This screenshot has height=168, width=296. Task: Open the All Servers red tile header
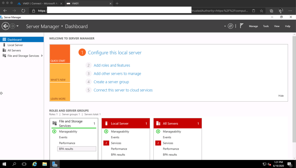178,123
